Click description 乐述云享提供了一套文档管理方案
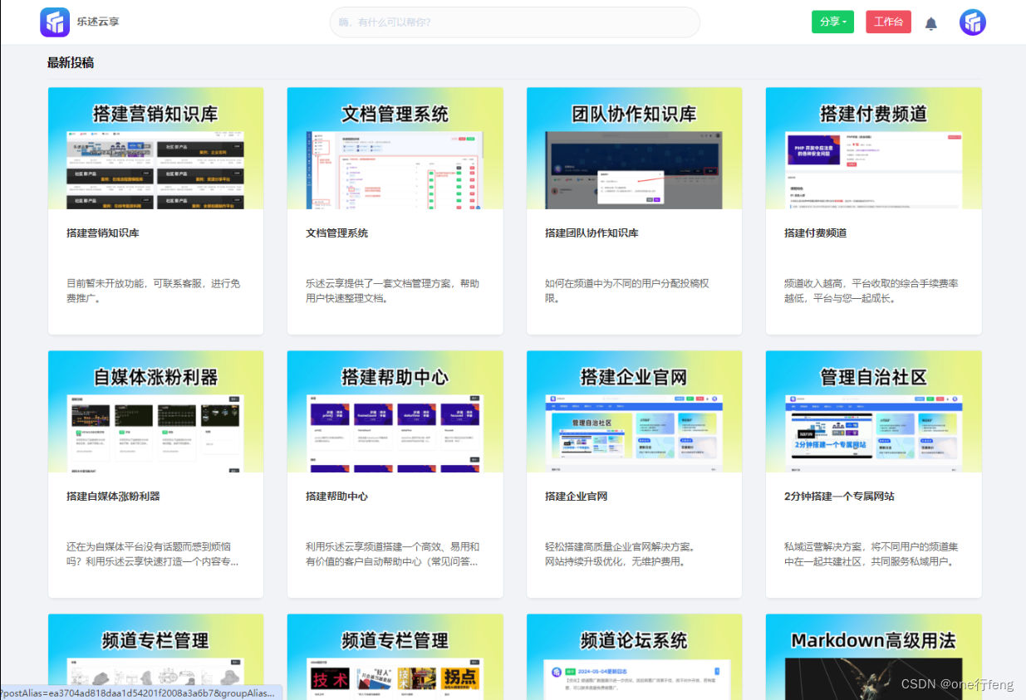This screenshot has height=700, width=1026. pos(392,291)
